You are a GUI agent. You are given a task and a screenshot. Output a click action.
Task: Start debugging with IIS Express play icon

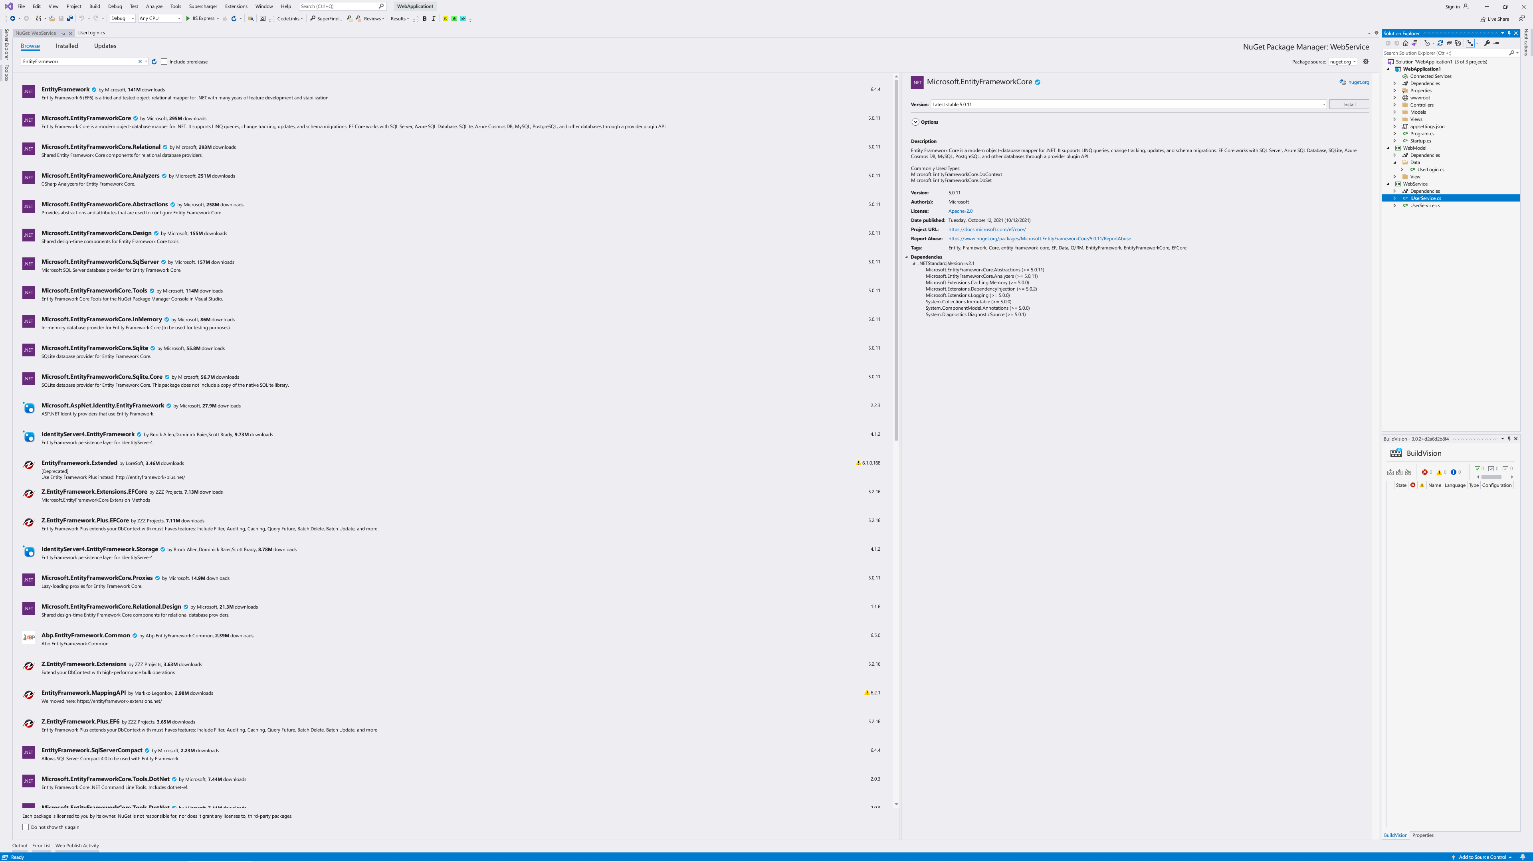[188, 18]
